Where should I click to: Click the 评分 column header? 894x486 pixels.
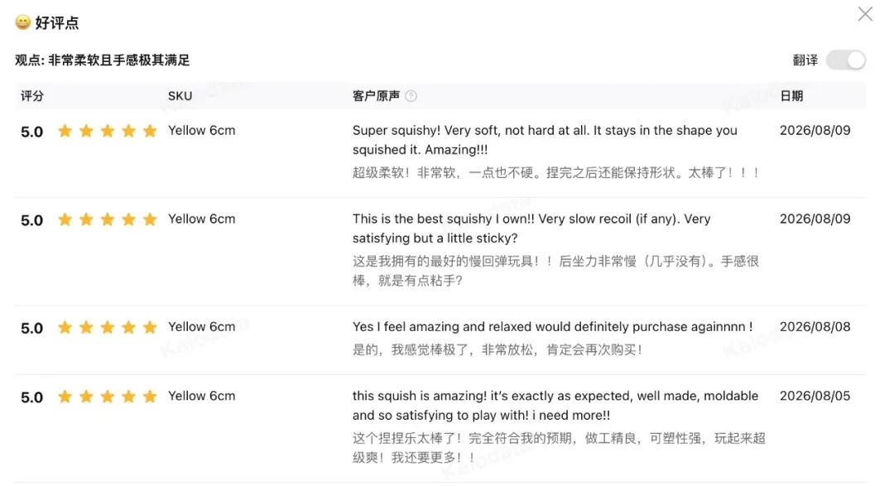click(x=32, y=96)
